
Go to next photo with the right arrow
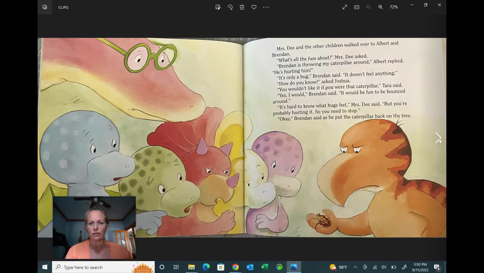click(438, 138)
